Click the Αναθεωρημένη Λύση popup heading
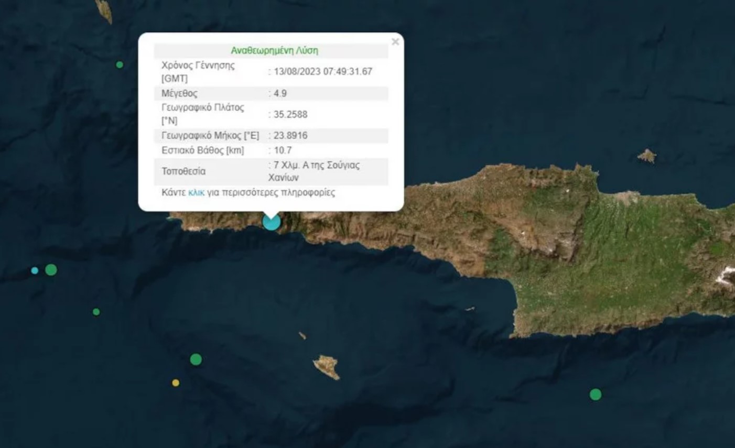 (x=274, y=51)
